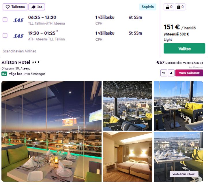The image size is (208, 188).
Task: Click the checked luggage icon showing 0
Action: pos(180,7)
